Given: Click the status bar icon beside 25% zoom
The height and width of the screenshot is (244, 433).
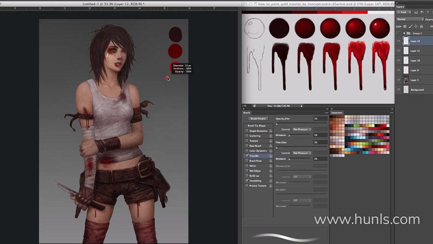Looking at the screenshot, I should tap(254, 106).
